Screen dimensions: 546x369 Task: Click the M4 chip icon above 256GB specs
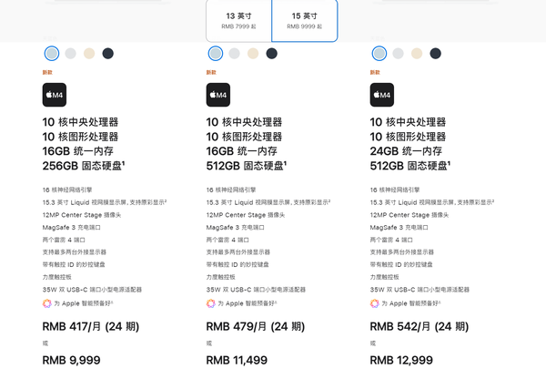click(x=55, y=95)
